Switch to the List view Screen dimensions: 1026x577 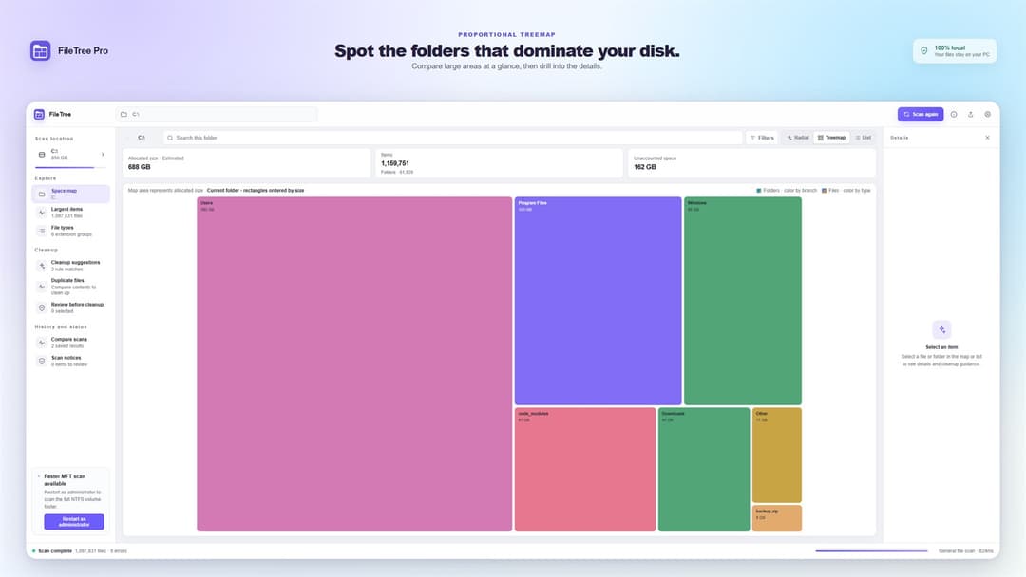click(x=863, y=138)
